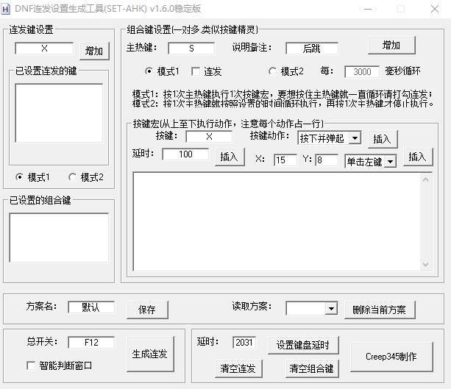451x389 pixels.
Task: Click 增加 button in 连发键设置 group
Action: click(x=94, y=51)
